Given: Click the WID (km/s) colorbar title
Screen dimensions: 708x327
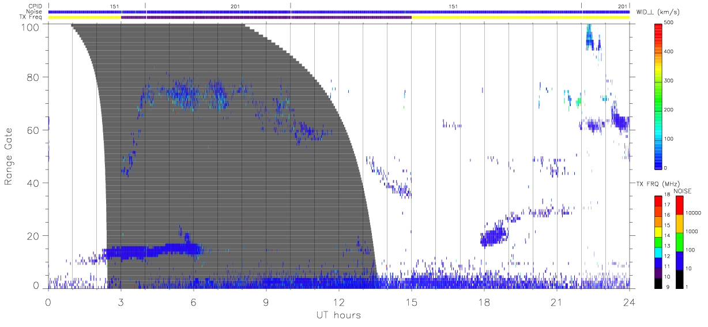Looking at the screenshot, I should click(x=657, y=12).
